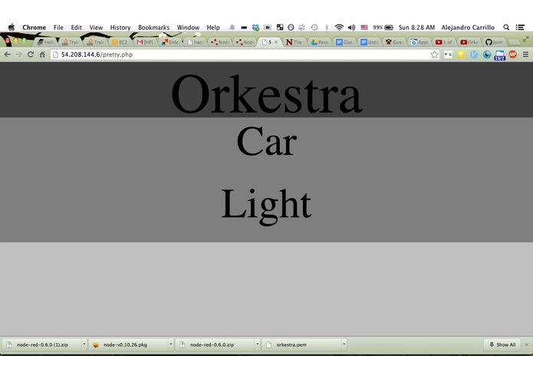Switch to the Google Drive tab

click(320, 42)
